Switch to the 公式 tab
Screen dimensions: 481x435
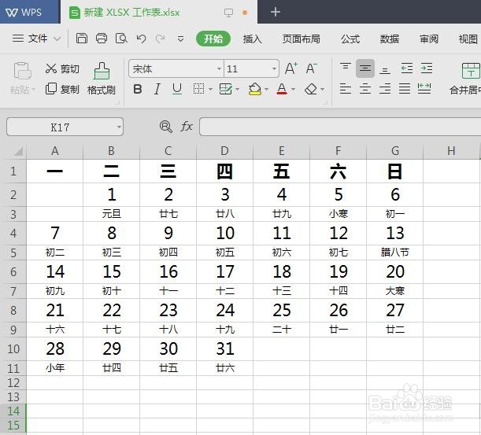point(350,39)
